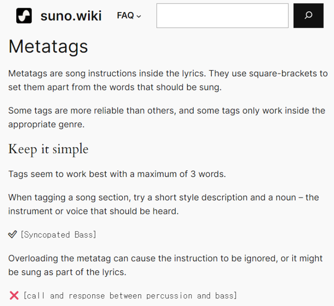Screen dimensions: 334x306
Task: Click the sentence about a maximum of 3 words
Action: coord(117,174)
